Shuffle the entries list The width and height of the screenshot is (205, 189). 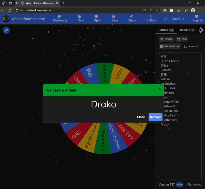166,39
